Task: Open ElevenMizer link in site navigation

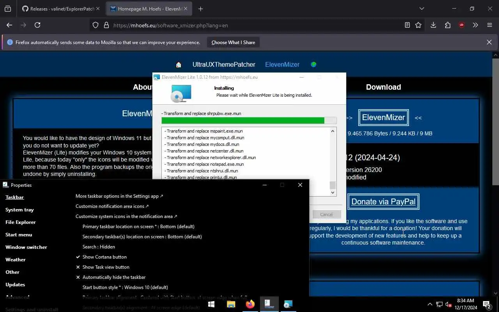Action: 282,64
